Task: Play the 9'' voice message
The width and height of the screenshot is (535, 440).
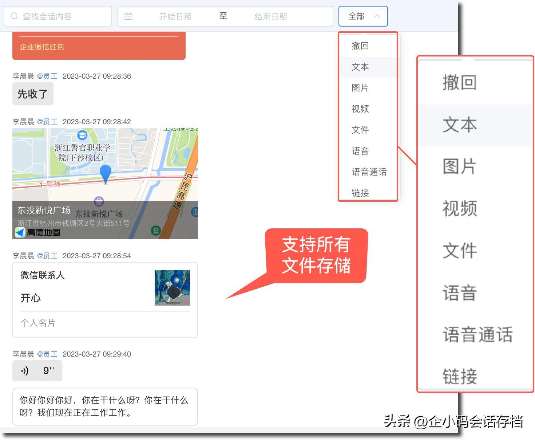Action: (37, 371)
